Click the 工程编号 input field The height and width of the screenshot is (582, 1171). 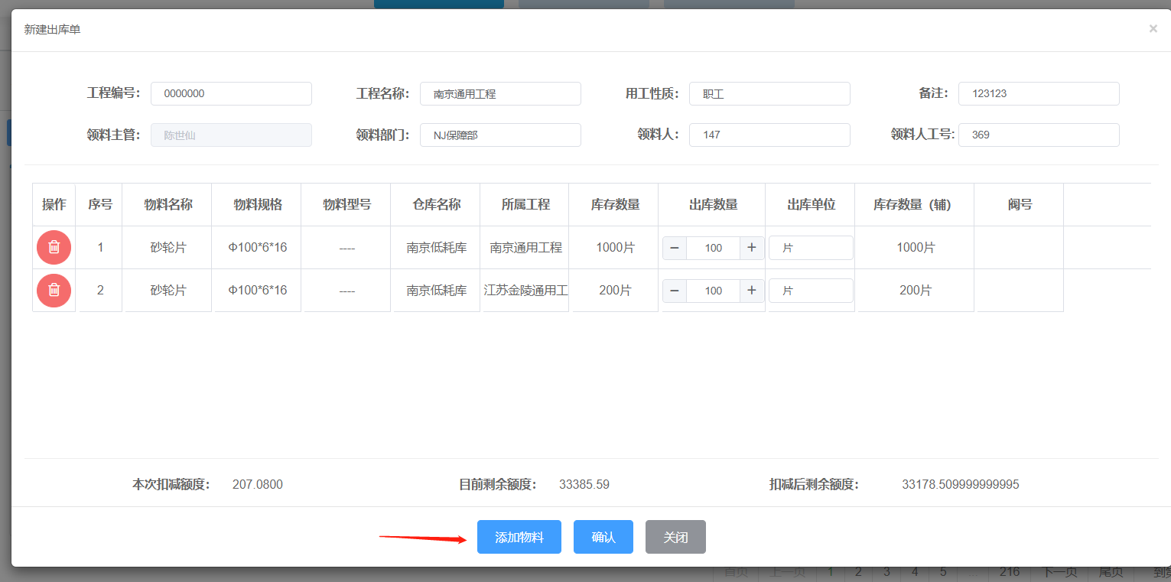coord(231,93)
